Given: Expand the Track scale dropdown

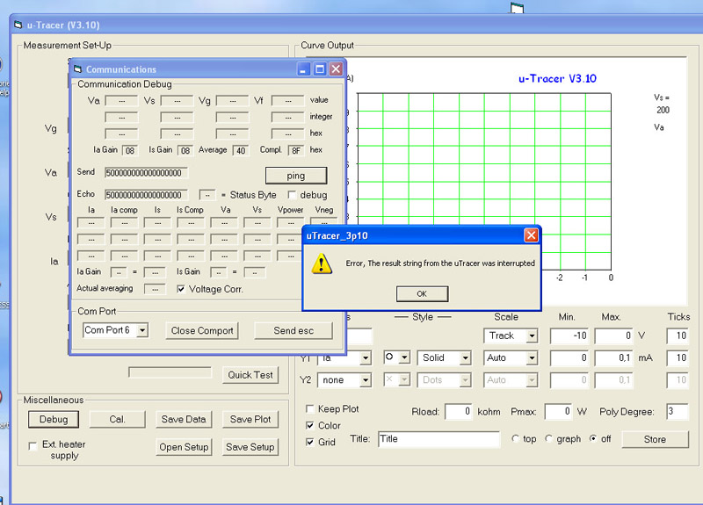Looking at the screenshot, I should (x=531, y=336).
